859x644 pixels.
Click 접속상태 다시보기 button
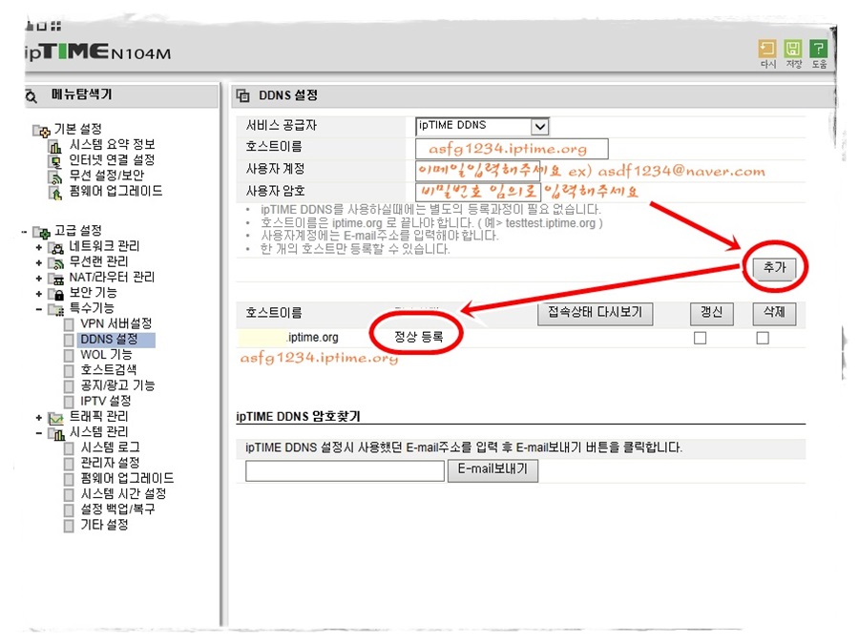595,313
